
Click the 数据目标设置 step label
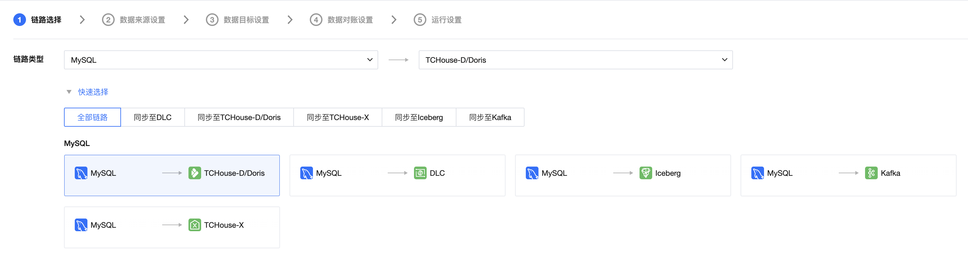click(246, 20)
